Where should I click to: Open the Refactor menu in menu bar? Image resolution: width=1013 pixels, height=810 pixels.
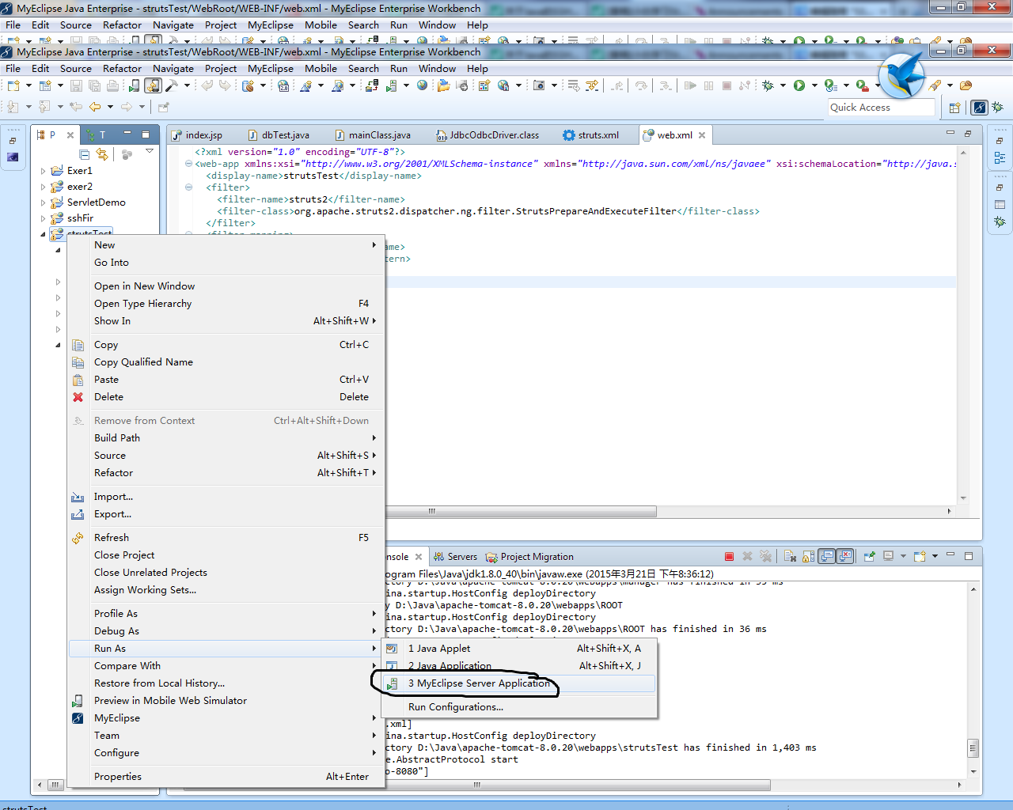click(x=122, y=68)
